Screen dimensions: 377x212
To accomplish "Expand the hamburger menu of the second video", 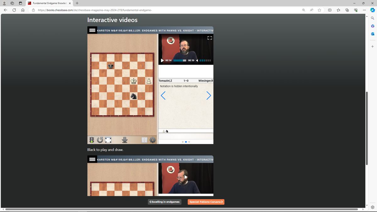I will pos(92,160).
